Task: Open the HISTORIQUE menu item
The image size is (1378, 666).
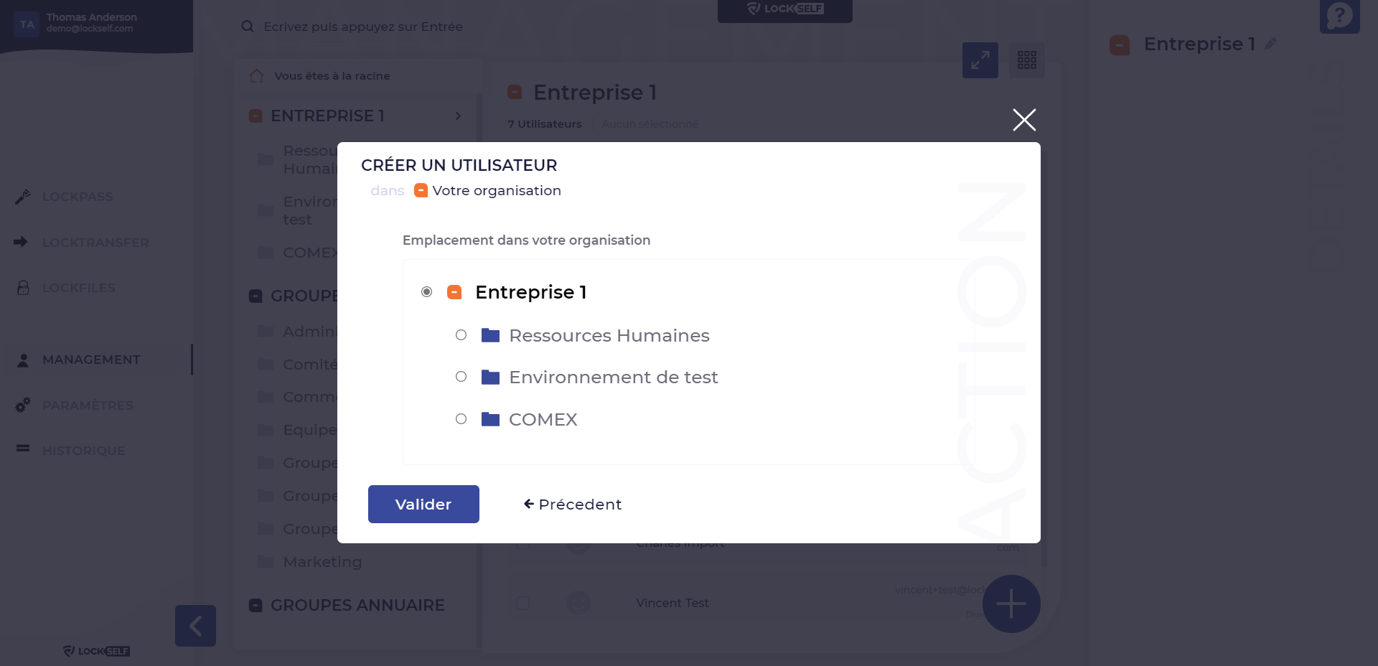Action: [83, 451]
